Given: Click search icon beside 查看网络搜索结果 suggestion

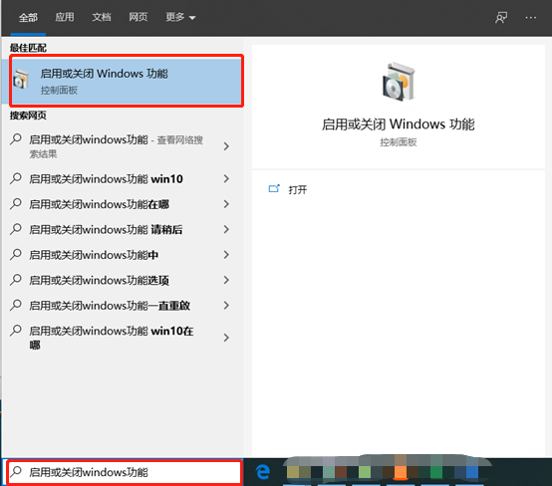Looking at the screenshot, I should (16, 139).
